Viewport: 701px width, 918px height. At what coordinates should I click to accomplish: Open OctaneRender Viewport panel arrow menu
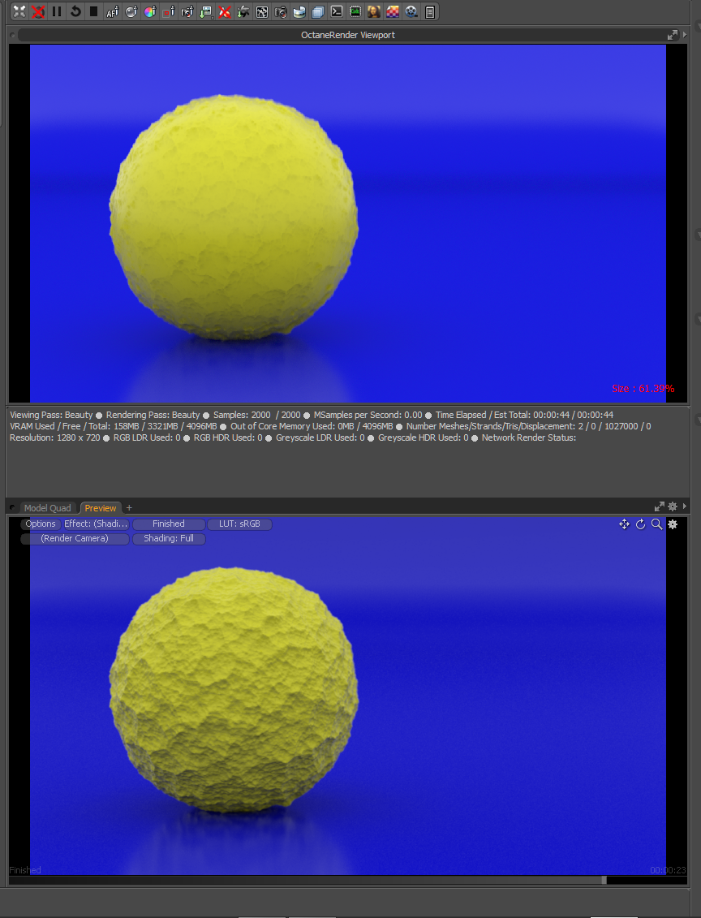pyautogui.click(x=685, y=35)
